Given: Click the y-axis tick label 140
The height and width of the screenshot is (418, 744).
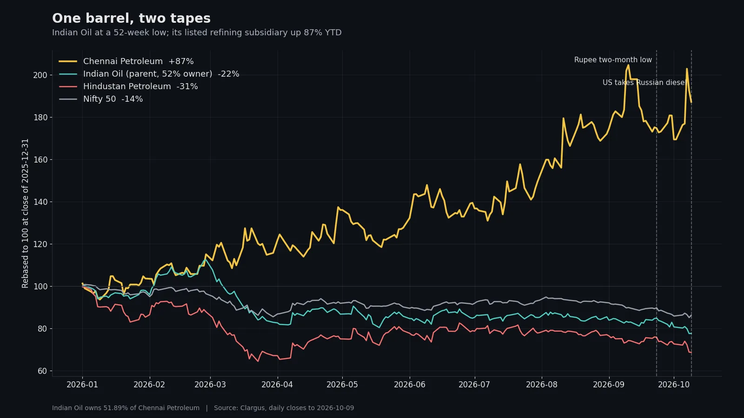Looking at the screenshot, I should click(x=40, y=202).
